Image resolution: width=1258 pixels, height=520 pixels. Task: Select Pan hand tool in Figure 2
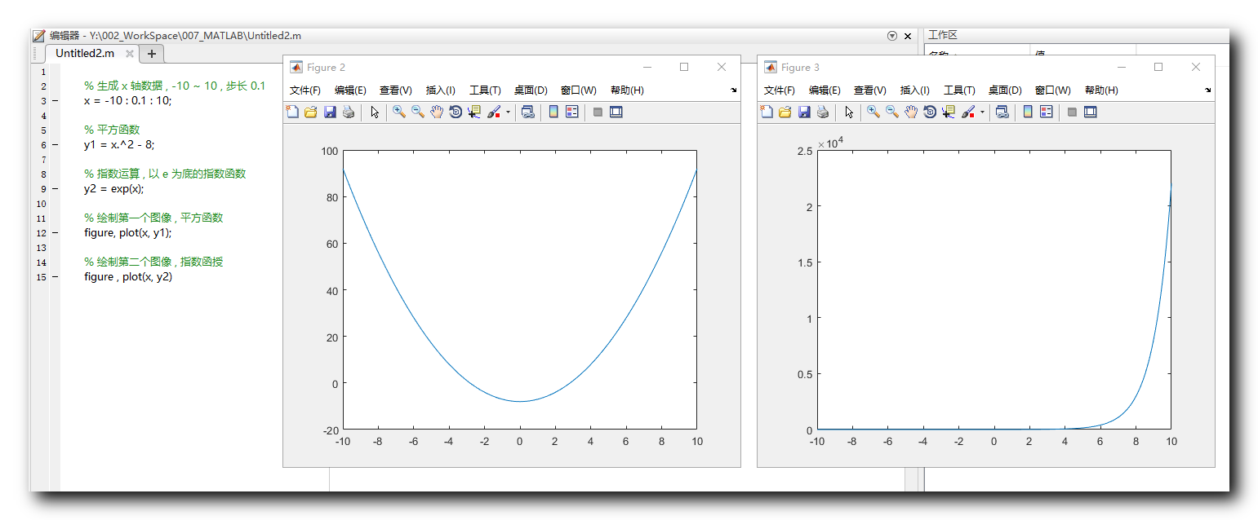437,112
